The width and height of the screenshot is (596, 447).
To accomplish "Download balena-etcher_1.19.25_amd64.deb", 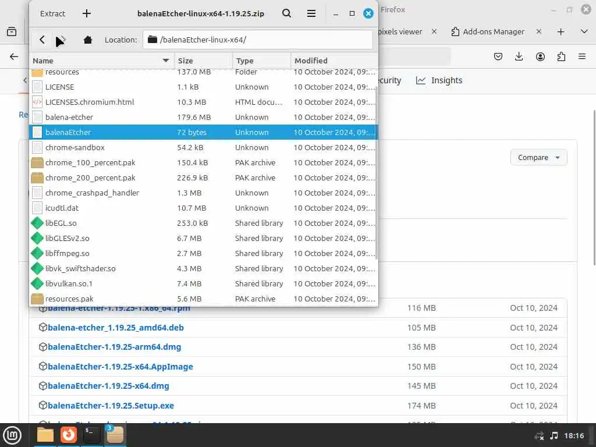I will pyautogui.click(x=116, y=327).
